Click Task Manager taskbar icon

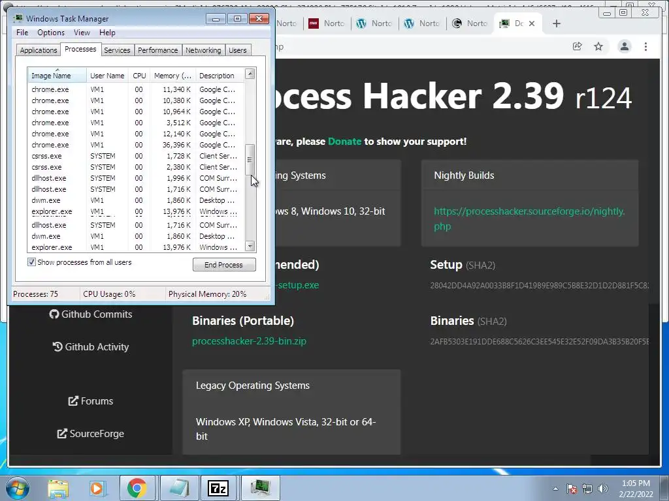[260, 488]
